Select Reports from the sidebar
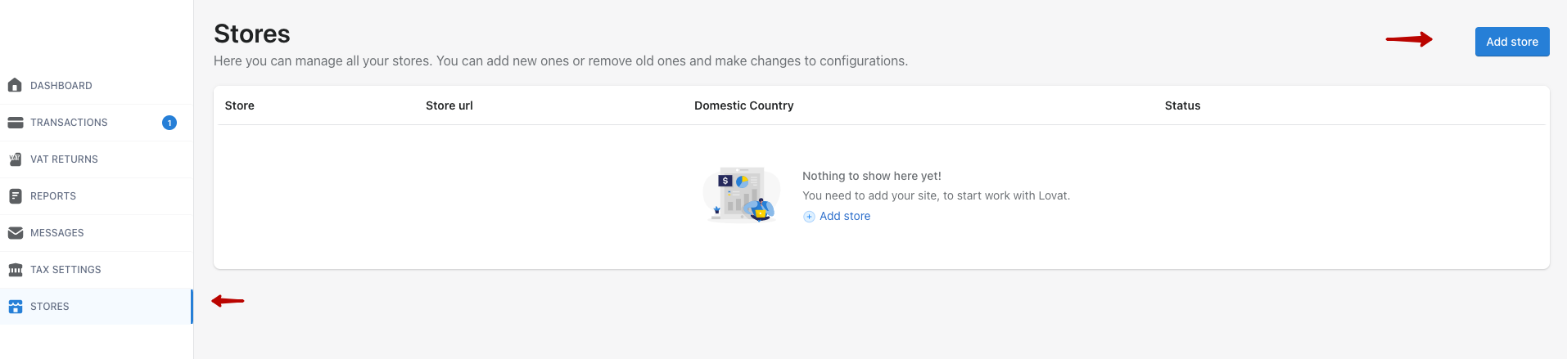The width and height of the screenshot is (1567, 359). [x=96, y=196]
